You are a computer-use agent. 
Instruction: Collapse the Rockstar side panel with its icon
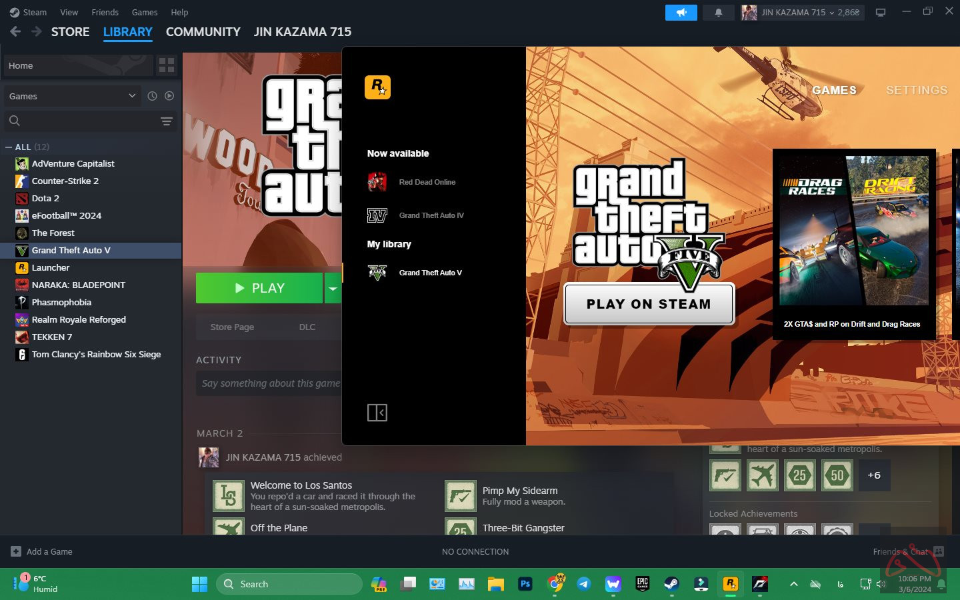point(377,413)
